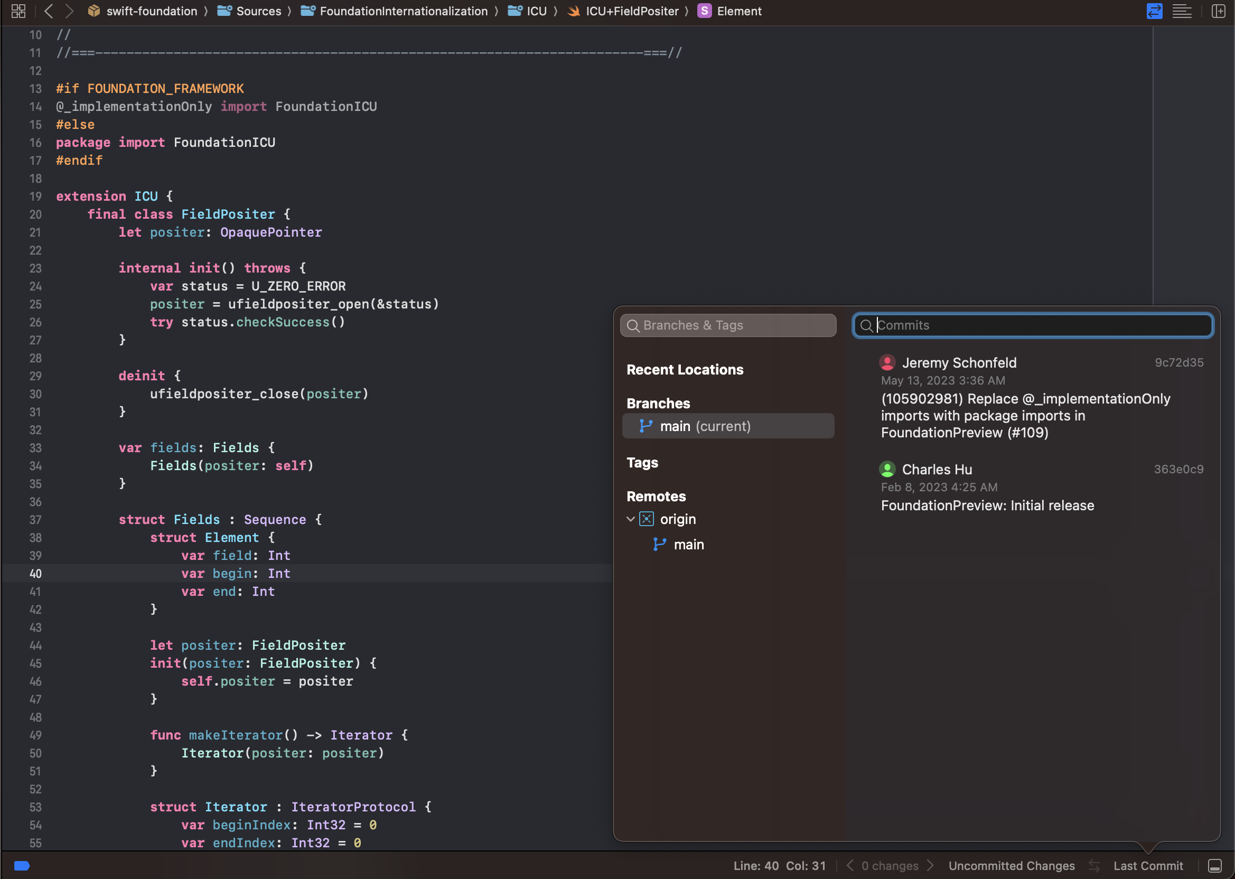Jump to the next change arrow
1235x879 pixels.
click(930, 865)
